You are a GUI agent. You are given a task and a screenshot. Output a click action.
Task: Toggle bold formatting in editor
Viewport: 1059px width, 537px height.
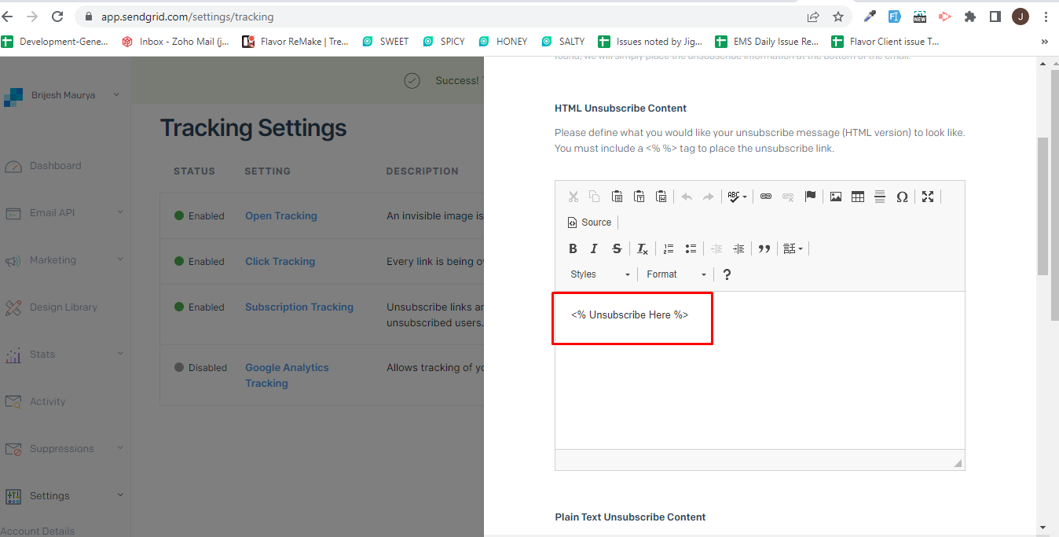[573, 248]
